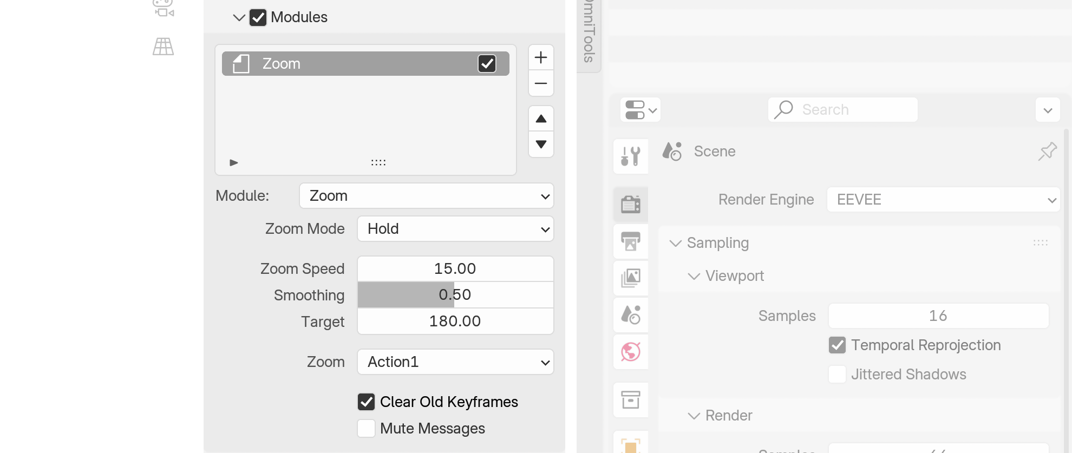Open the Render properties tab
The height and width of the screenshot is (453, 1072).
click(x=631, y=204)
